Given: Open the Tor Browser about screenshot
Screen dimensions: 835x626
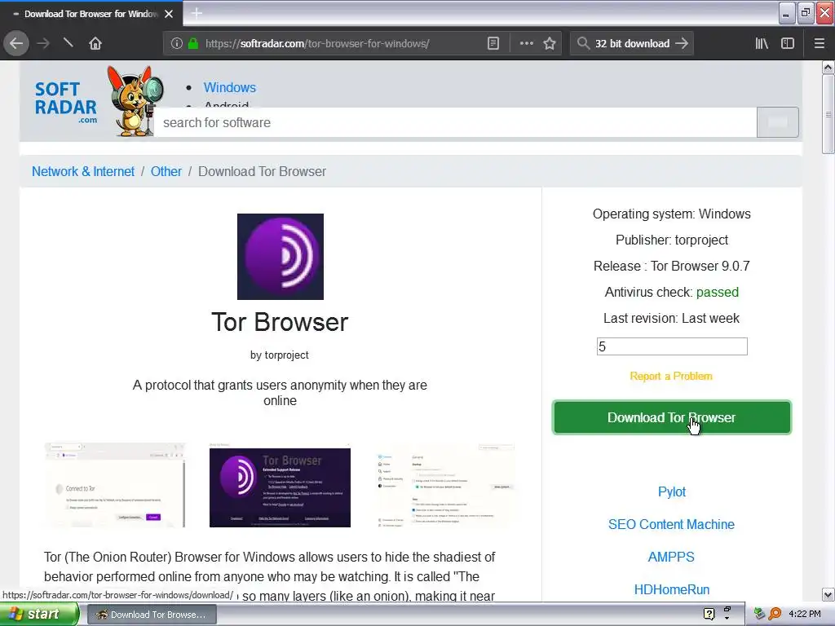Looking at the screenshot, I should (x=281, y=487).
